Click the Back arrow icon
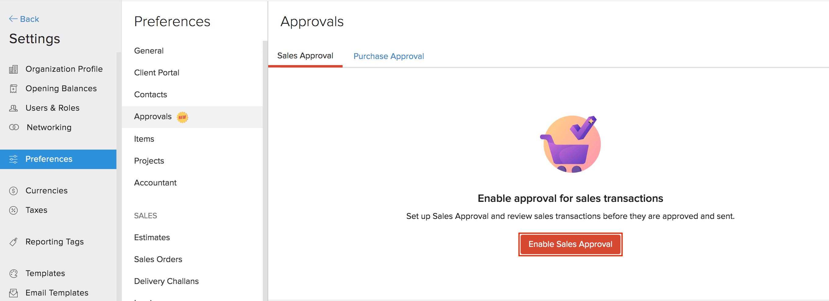 (13, 19)
